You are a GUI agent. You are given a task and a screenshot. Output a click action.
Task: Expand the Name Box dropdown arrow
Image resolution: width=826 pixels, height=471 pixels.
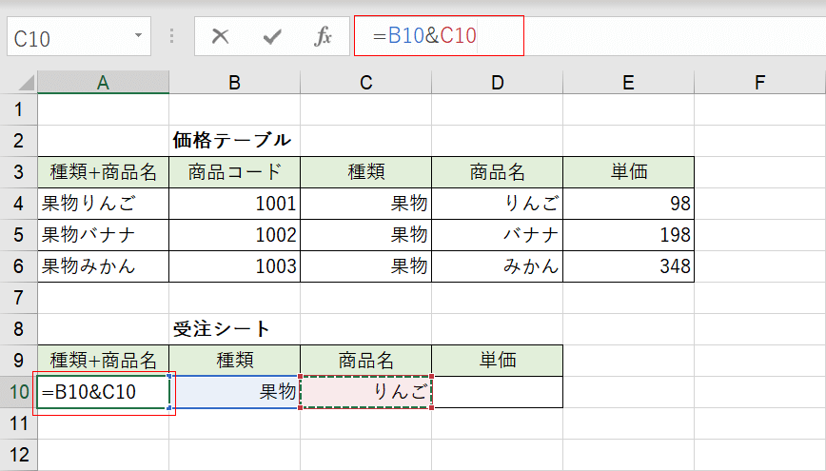click(x=138, y=36)
